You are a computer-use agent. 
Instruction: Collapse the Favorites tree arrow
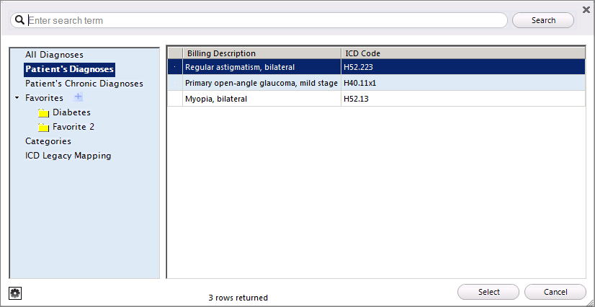17,98
